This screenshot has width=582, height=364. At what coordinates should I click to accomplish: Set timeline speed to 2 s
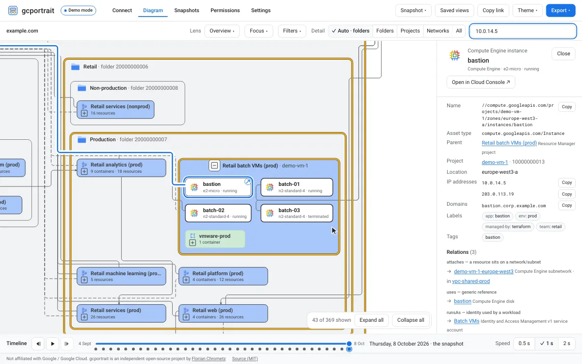pyautogui.click(x=566, y=343)
